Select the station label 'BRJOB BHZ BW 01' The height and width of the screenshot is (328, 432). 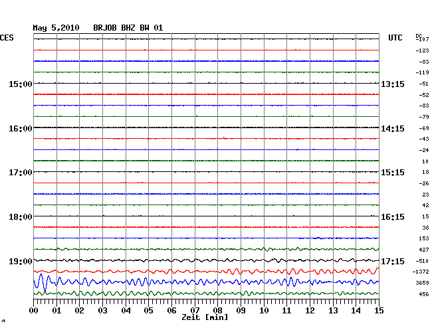[x=128, y=28]
